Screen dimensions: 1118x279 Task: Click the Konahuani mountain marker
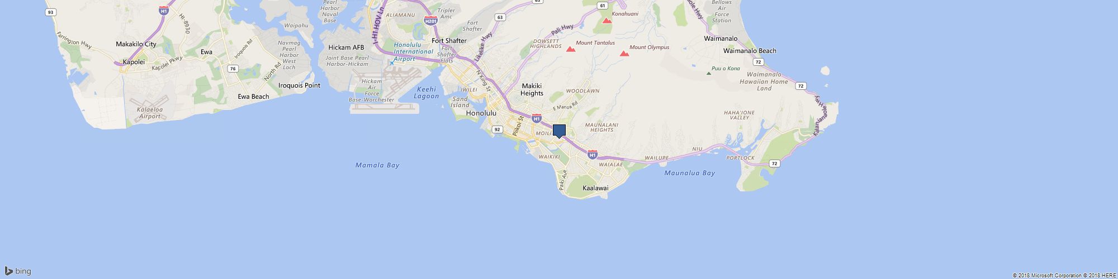coord(607,21)
